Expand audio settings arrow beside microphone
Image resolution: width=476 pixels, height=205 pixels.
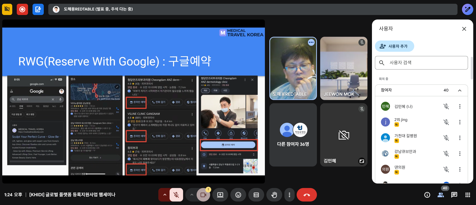coord(165,195)
